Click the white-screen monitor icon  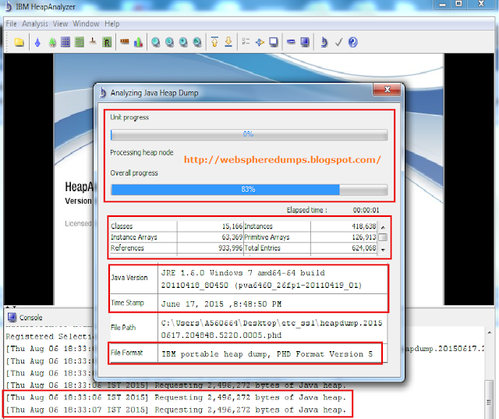pyautogui.click(x=274, y=42)
